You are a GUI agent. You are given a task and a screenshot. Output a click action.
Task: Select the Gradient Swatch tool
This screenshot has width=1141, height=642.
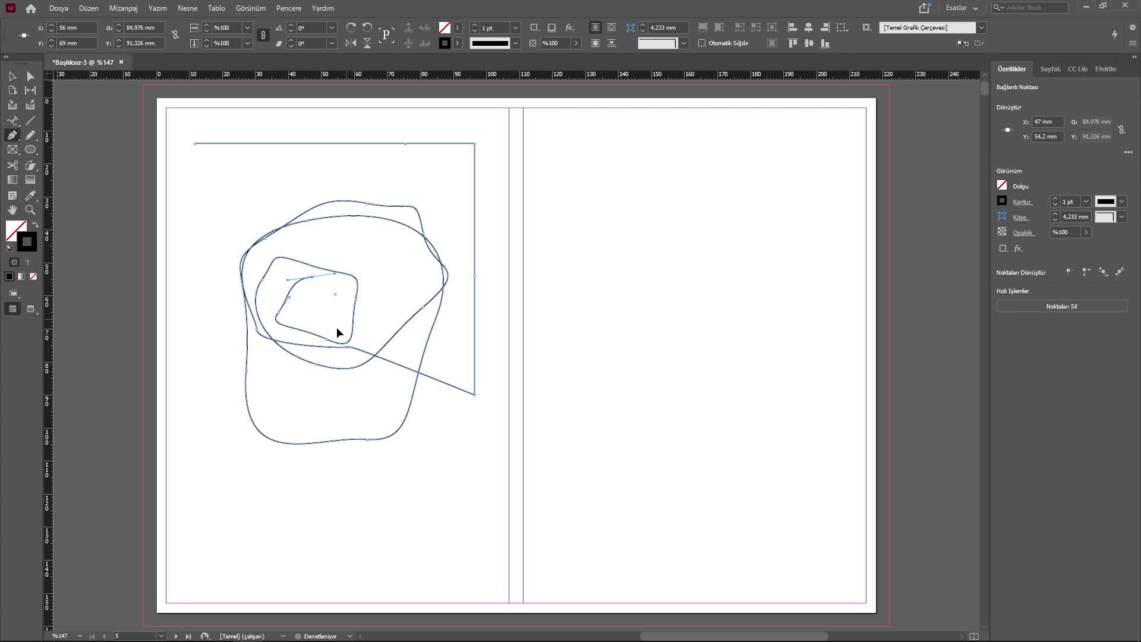coord(12,180)
